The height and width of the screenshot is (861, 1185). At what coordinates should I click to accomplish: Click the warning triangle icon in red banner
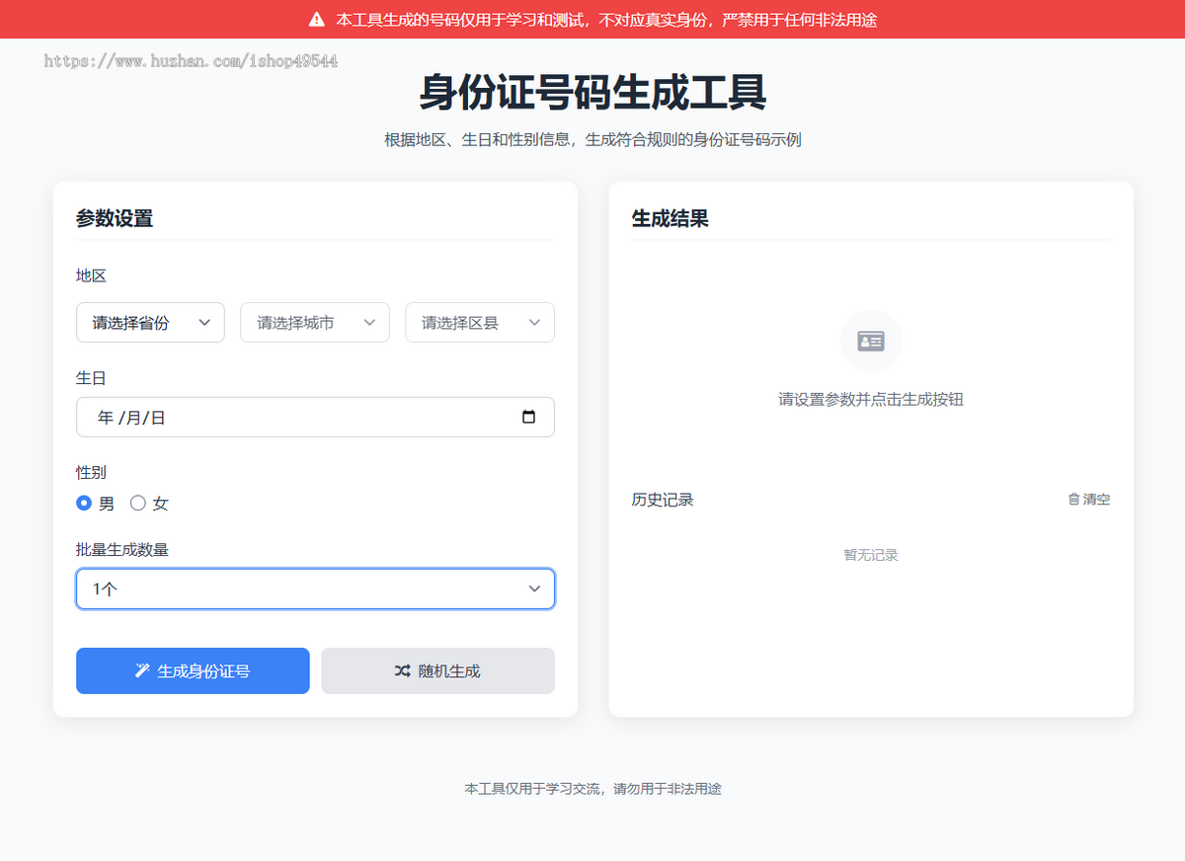316,18
